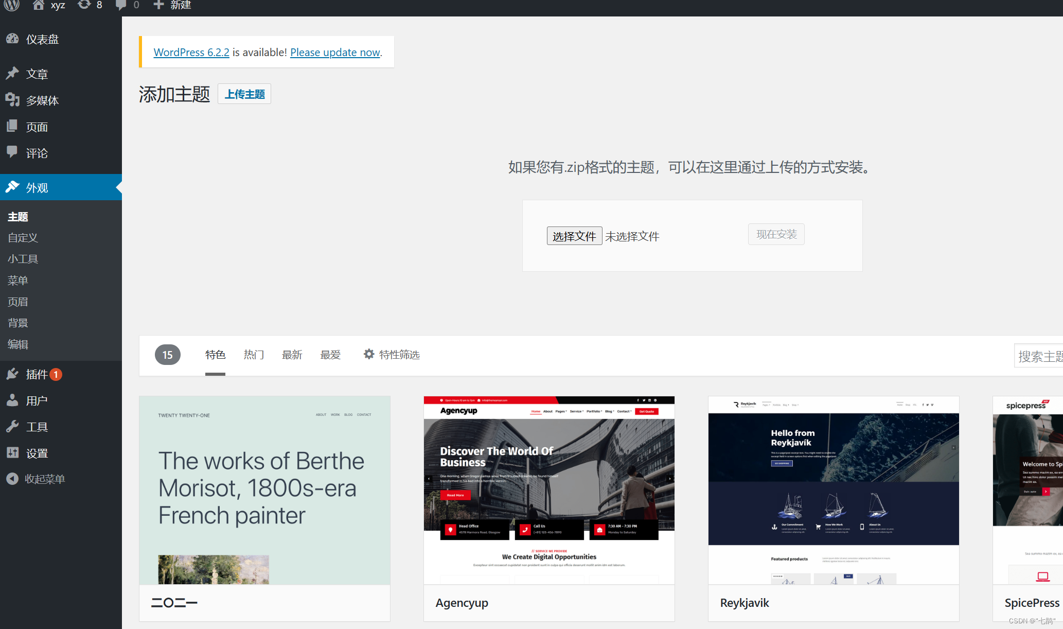
Task: Switch to the 热门 tab
Action: [x=254, y=355]
